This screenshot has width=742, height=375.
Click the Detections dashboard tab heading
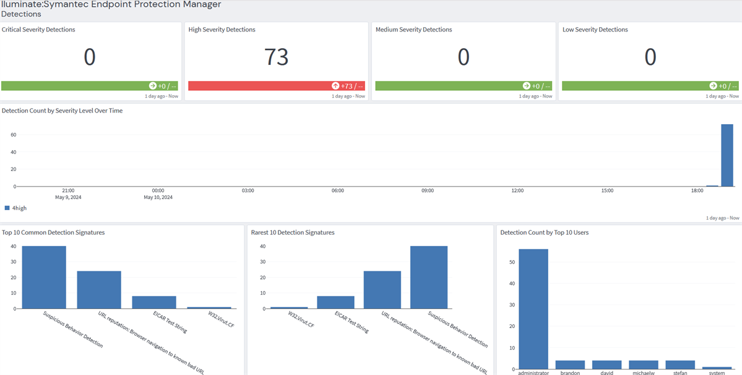coord(21,14)
